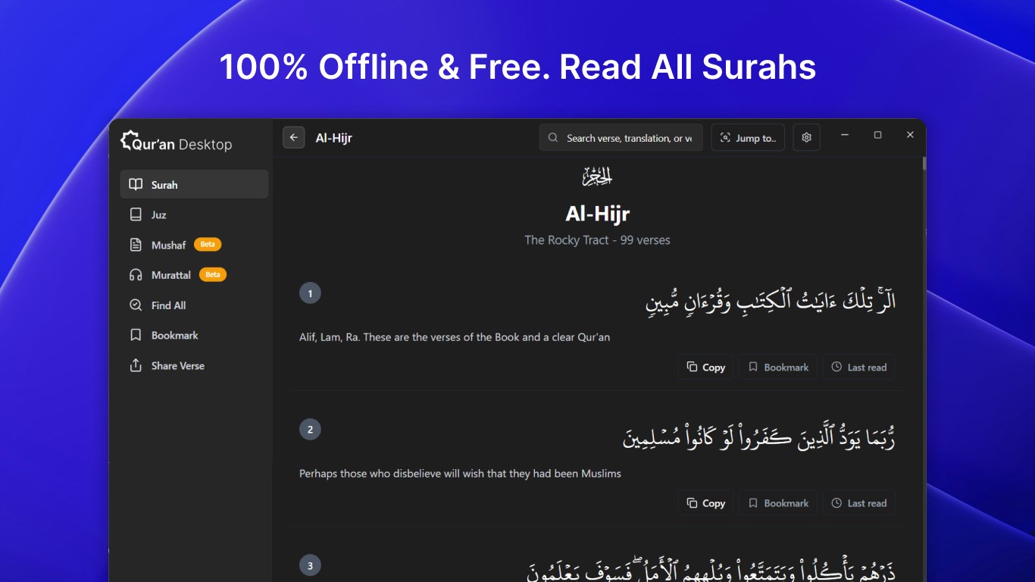The height and width of the screenshot is (582, 1035).
Task: Click the magnifier icon in the search box
Action: tap(553, 138)
